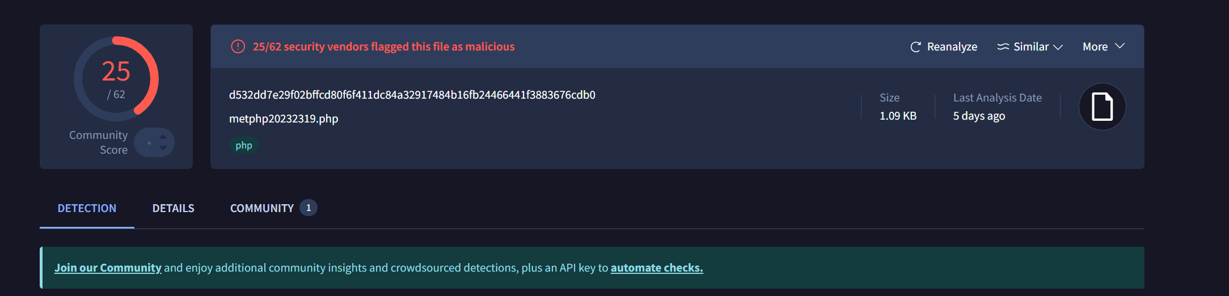Click the Similar approximately-equal icon
1229x296 pixels.
pyautogui.click(x=1003, y=46)
